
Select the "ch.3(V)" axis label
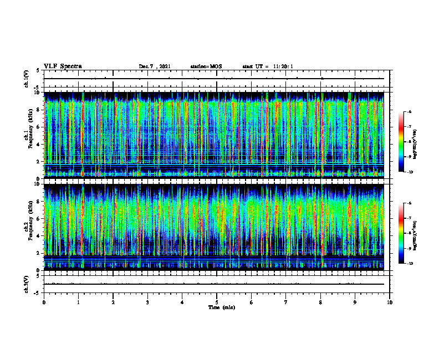(x=27, y=284)
